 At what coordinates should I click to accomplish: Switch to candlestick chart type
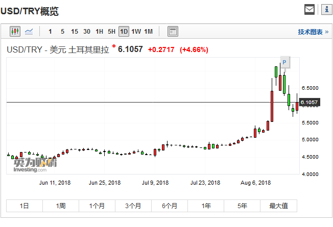click(15, 32)
